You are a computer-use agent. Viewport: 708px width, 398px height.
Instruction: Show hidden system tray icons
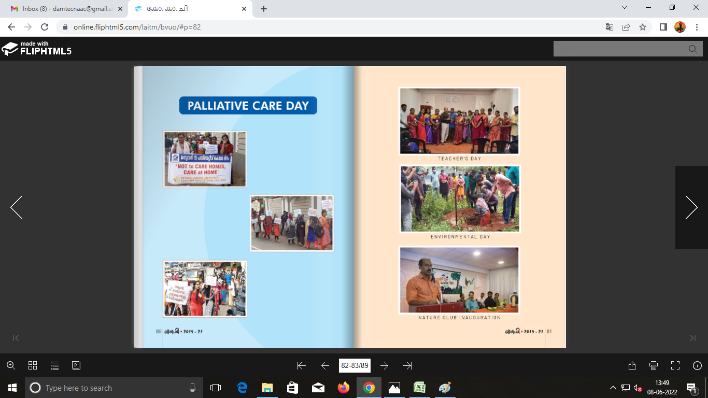point(613,388)
